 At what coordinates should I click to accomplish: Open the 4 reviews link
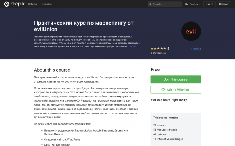(196, 49)
